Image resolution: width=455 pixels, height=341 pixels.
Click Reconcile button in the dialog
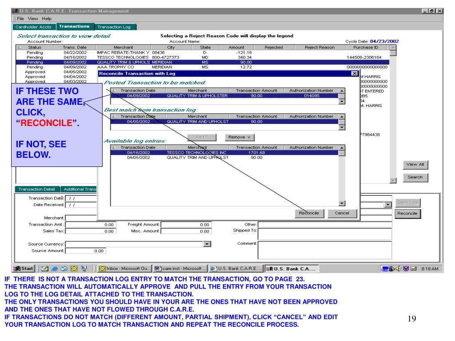click(x=309, y=213)
